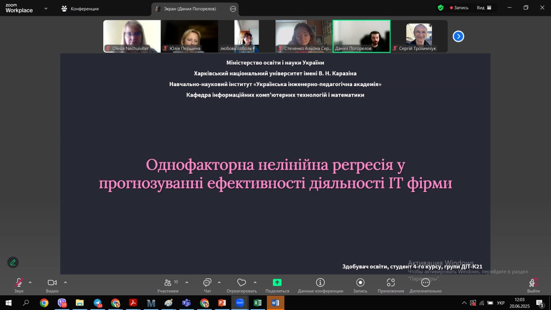Expand chat options arrow

(219, 282)
